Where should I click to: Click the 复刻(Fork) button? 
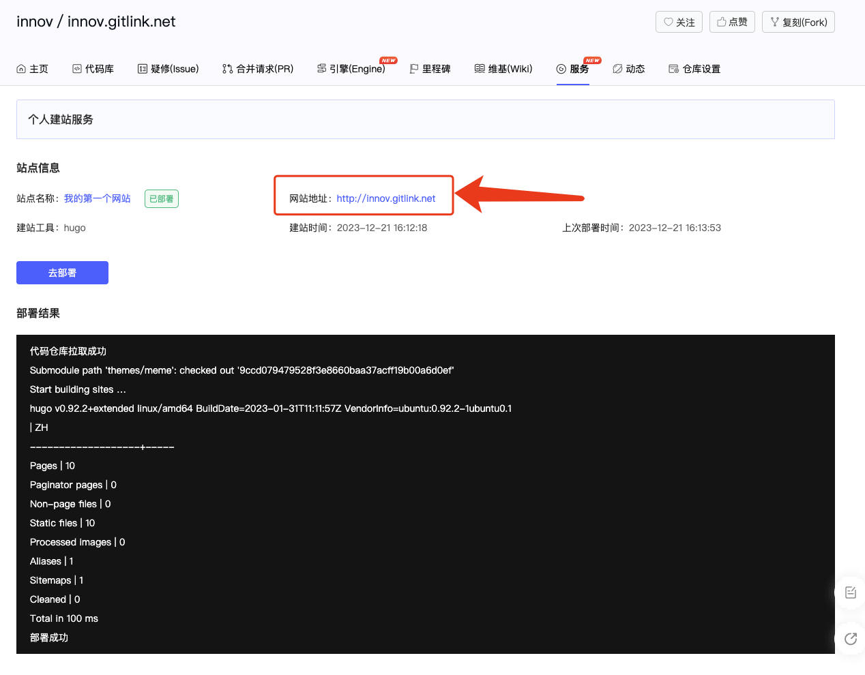pos(798,22)
